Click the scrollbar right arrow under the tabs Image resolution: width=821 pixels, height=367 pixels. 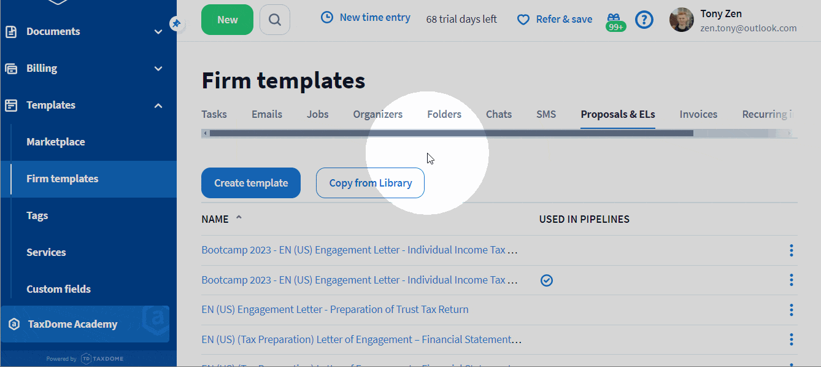[x=790, y=133]
